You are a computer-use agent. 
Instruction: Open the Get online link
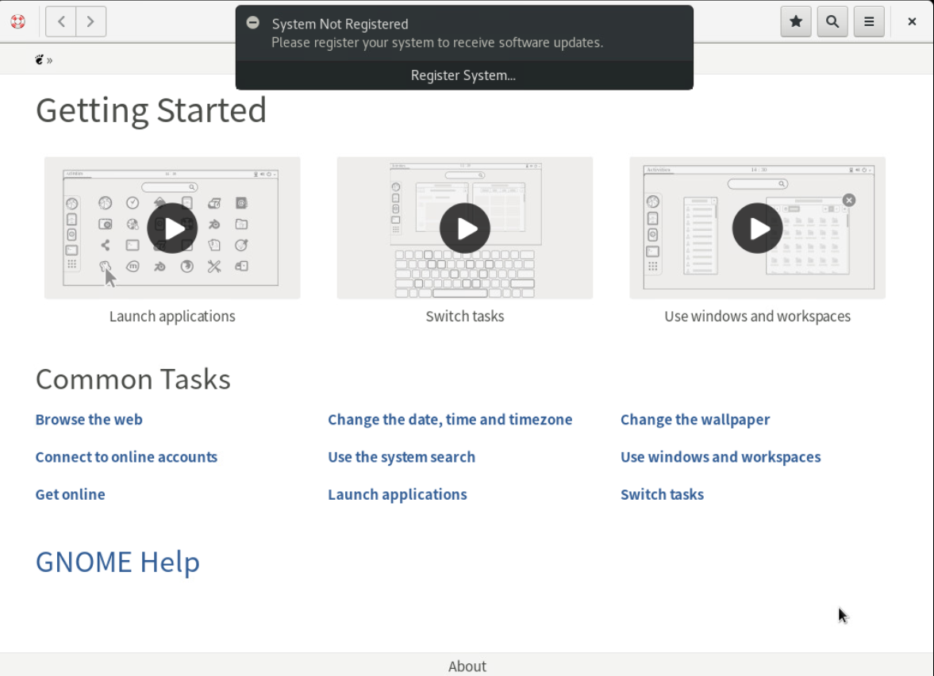tap(70, 494)
